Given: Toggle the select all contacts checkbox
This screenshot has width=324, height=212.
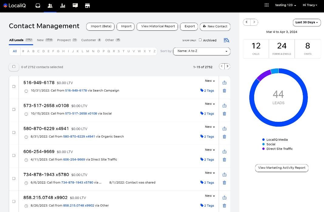Looking at the screenshot, I should tap(14, 67).
